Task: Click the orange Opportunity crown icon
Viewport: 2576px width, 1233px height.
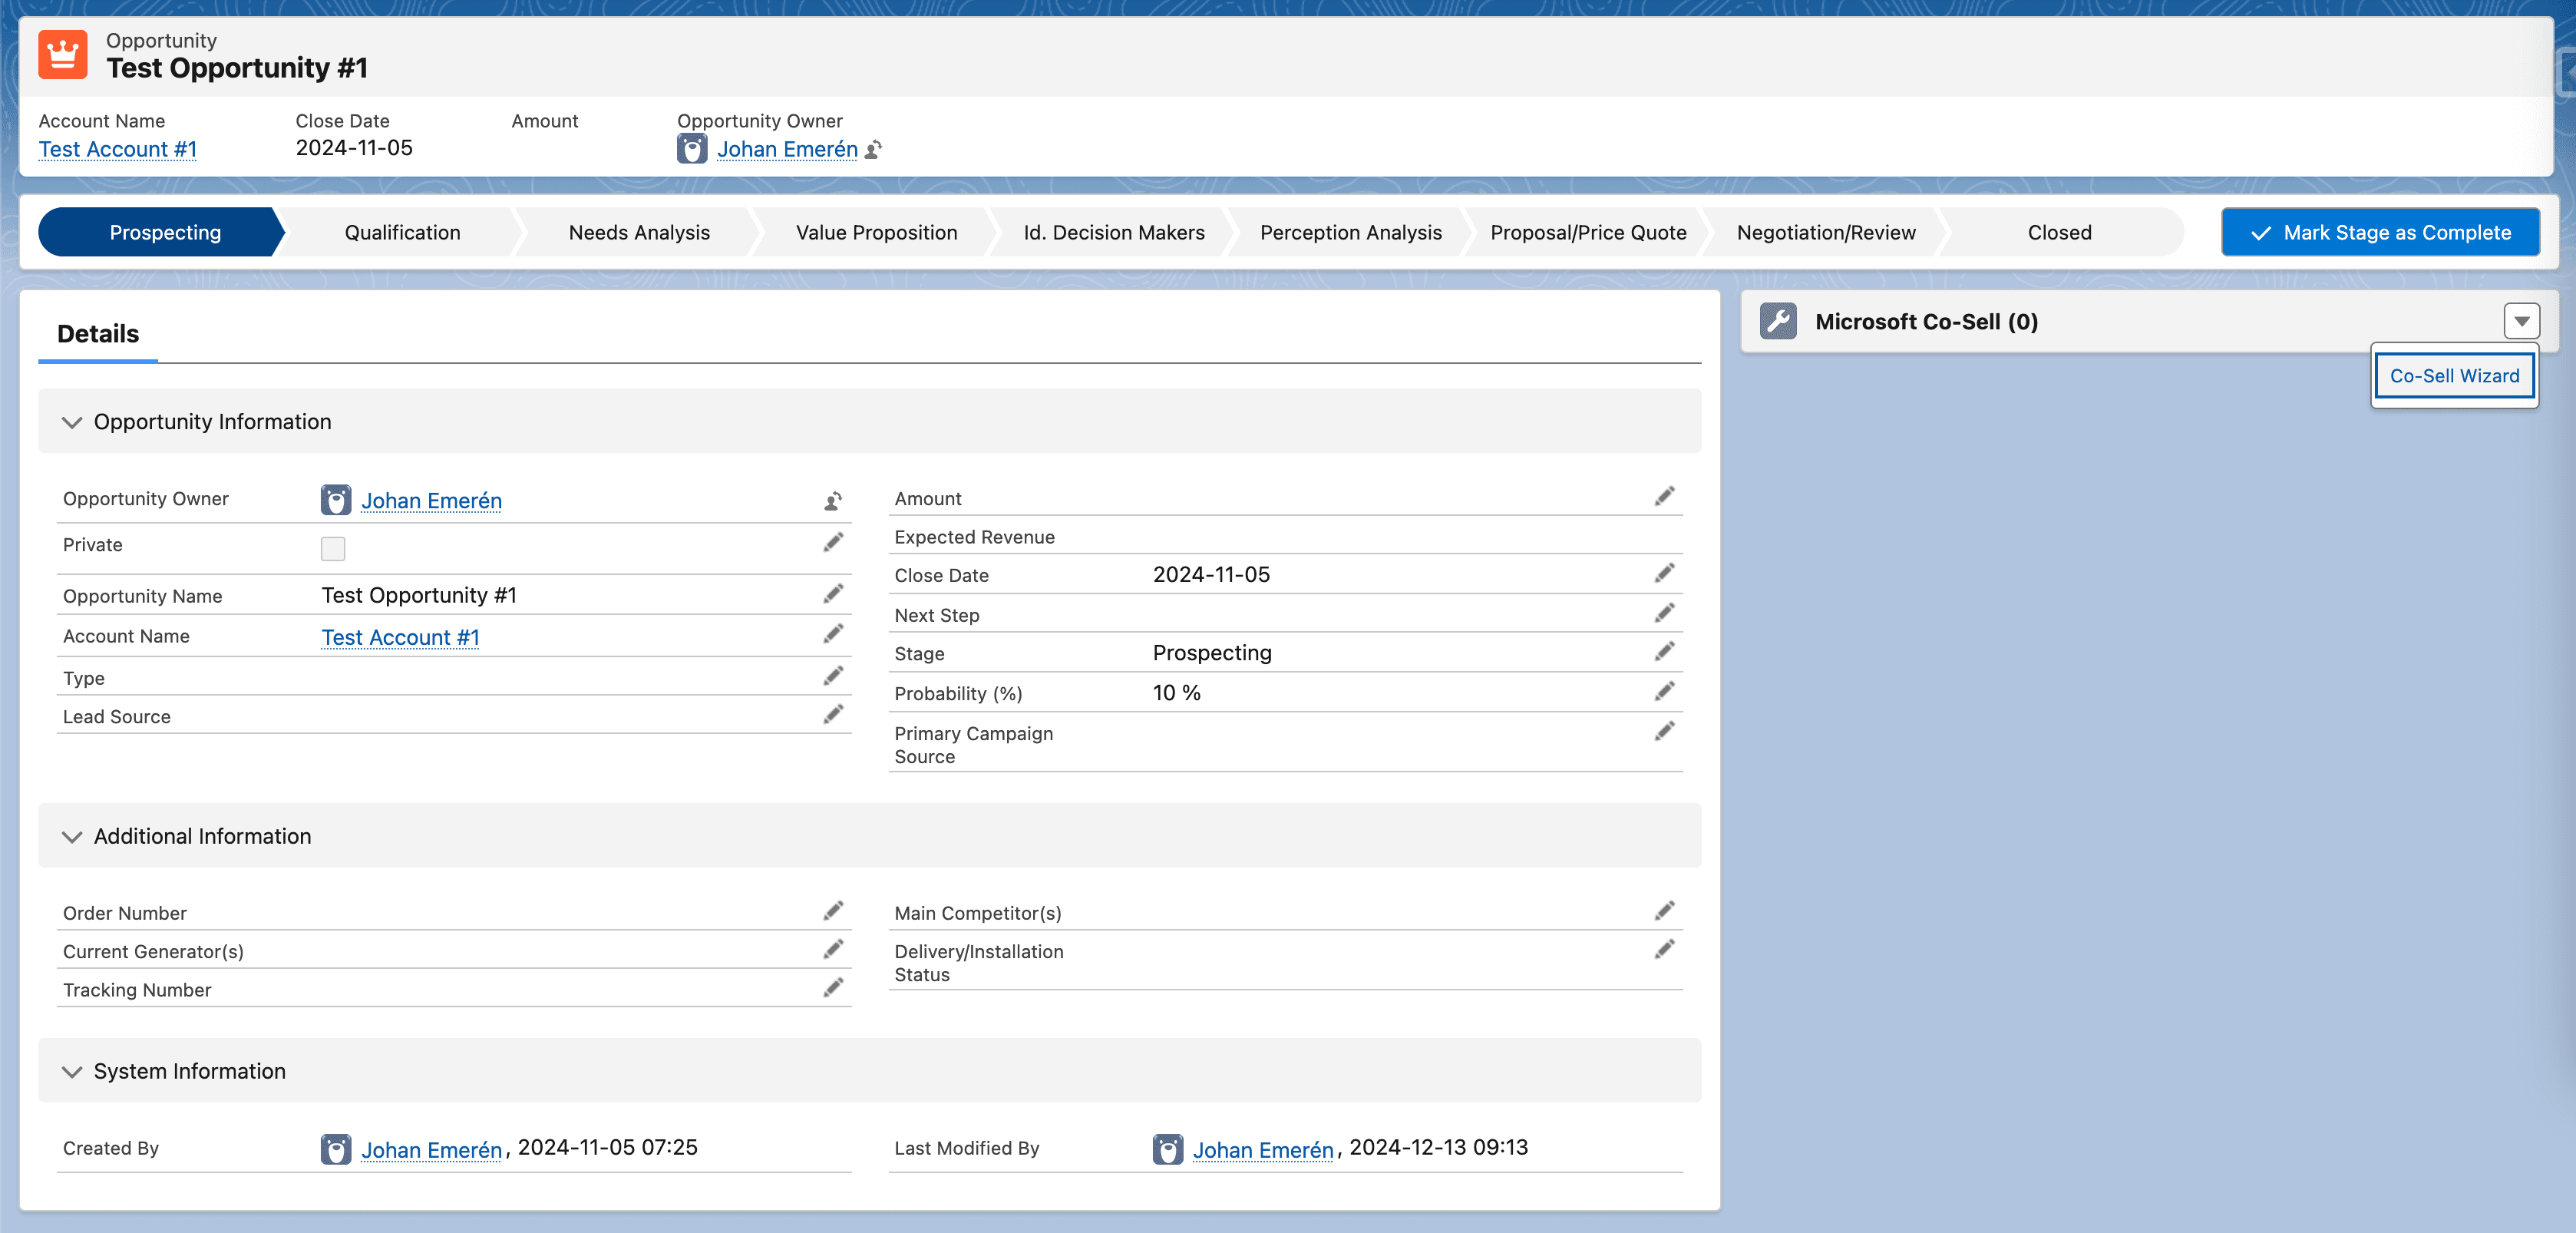Action: pyautogui.click(x=62, y=54)
